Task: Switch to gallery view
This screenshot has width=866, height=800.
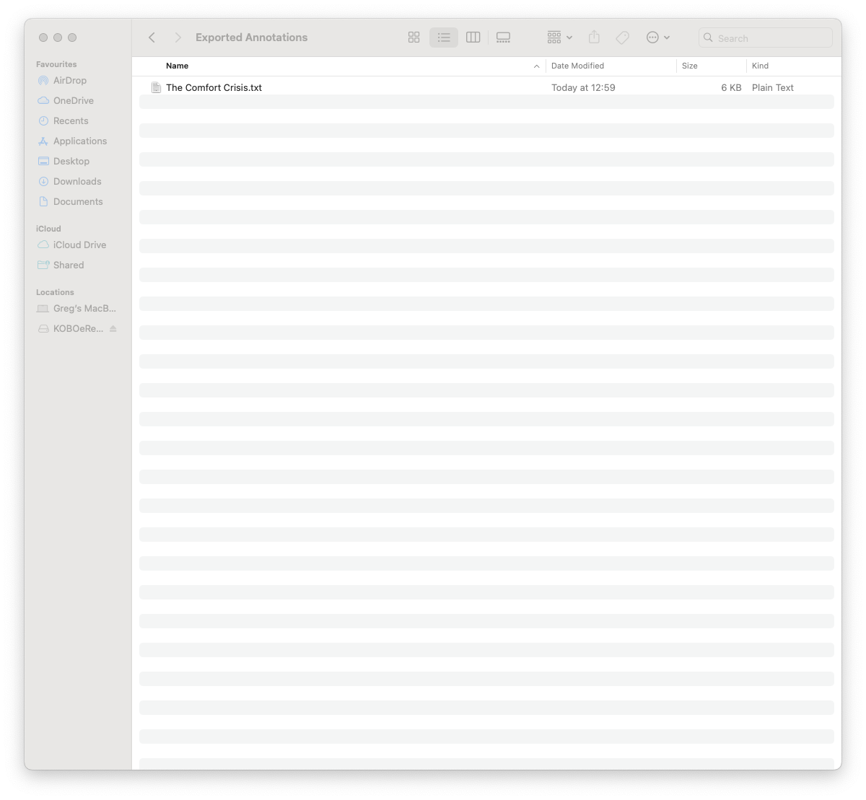Action: (x=504, y=38)
